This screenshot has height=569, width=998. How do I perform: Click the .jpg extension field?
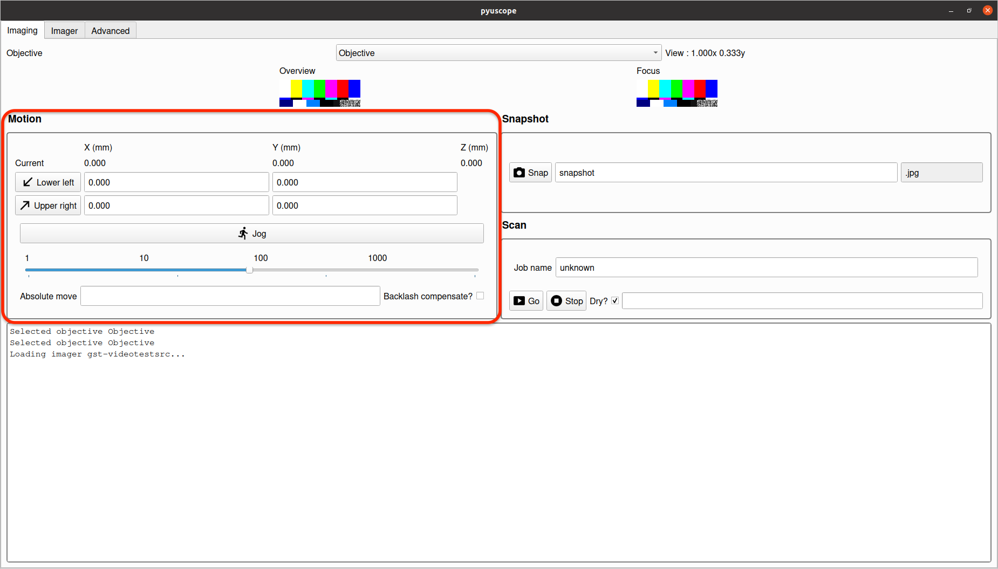coord(941,173)
